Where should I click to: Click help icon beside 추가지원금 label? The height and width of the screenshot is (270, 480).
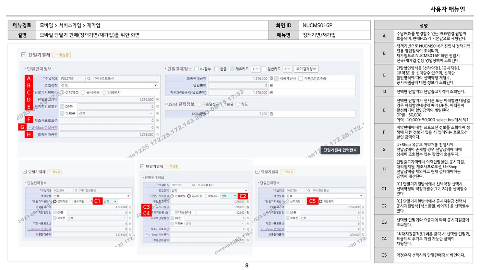pos(167,213)
